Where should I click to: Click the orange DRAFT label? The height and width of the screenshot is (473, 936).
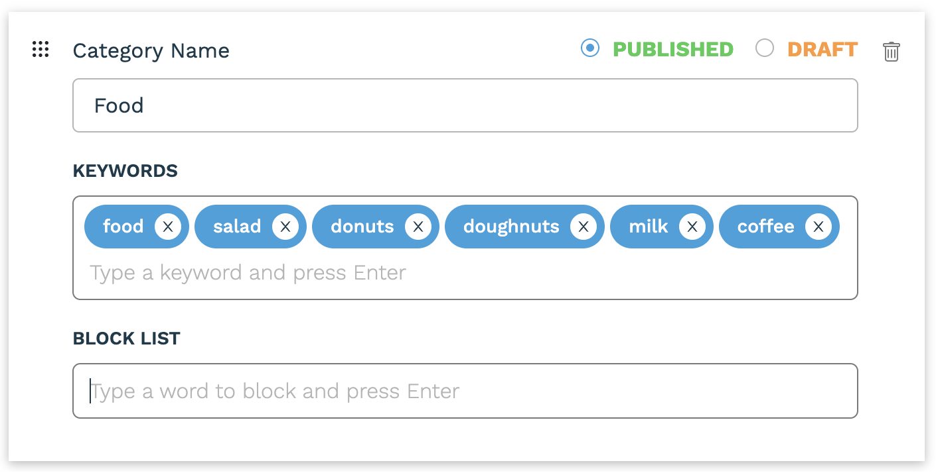pos(822,50)
